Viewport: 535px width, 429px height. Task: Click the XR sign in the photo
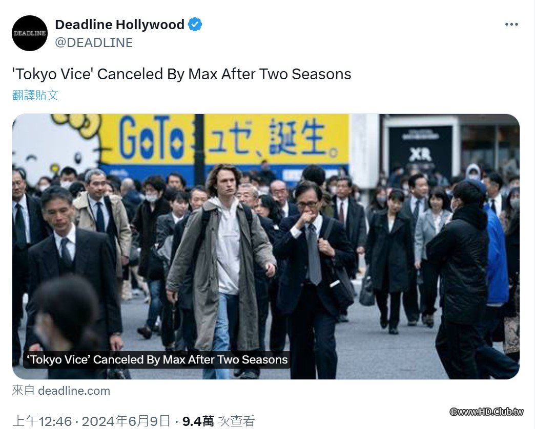pos(420,155)
